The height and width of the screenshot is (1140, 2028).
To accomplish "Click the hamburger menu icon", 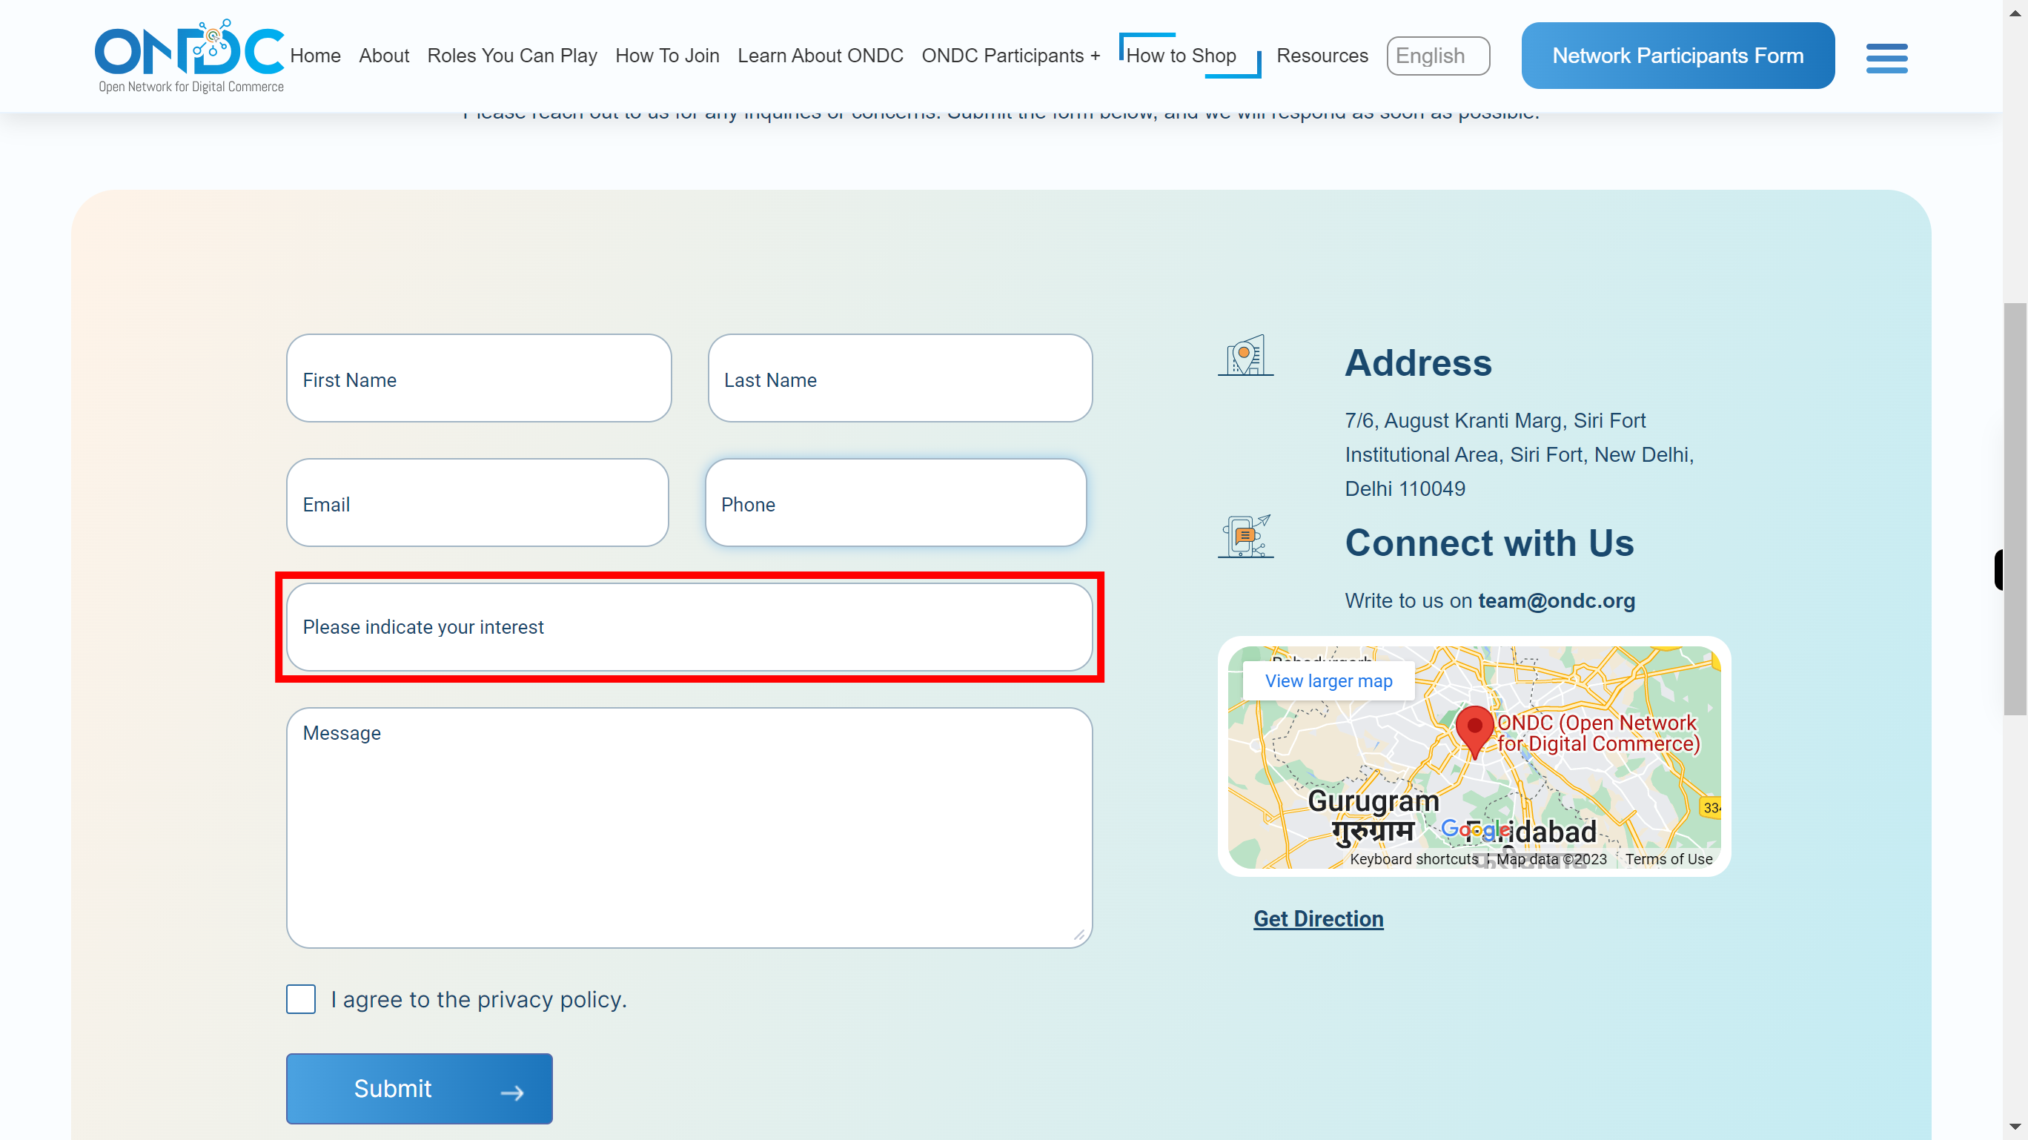I will [x=1887, y=56].
